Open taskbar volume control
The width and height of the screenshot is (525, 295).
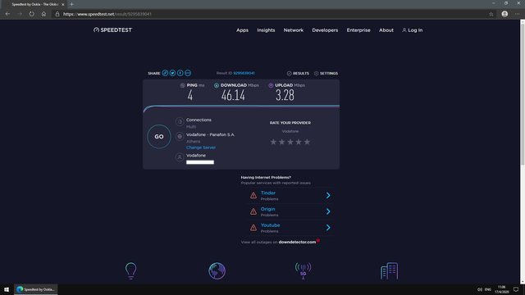point(480,289)
